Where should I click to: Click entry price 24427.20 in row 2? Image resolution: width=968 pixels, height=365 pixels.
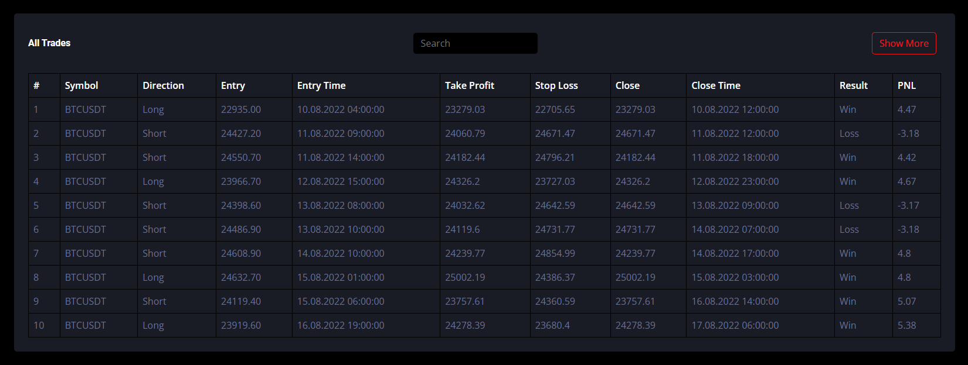click(241, 133)
